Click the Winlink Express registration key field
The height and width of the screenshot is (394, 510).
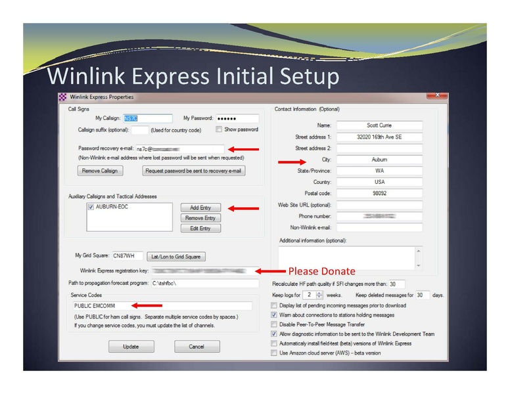pos(205,271)
